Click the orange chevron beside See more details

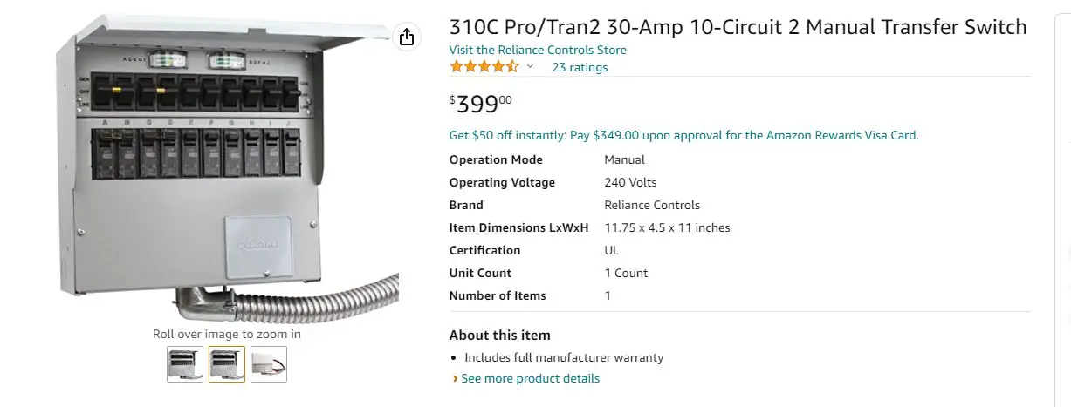(455, 378)
